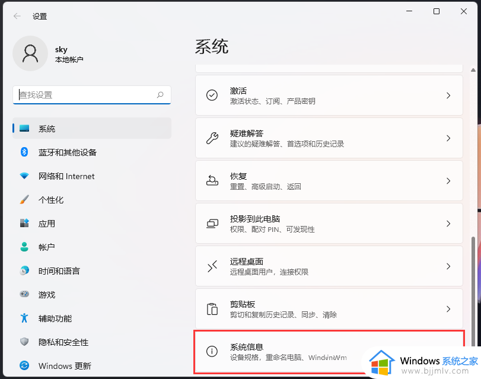Click the sky 本地帐户 profile name
This screenshot has width=481, height=379.
pos(69,55)
